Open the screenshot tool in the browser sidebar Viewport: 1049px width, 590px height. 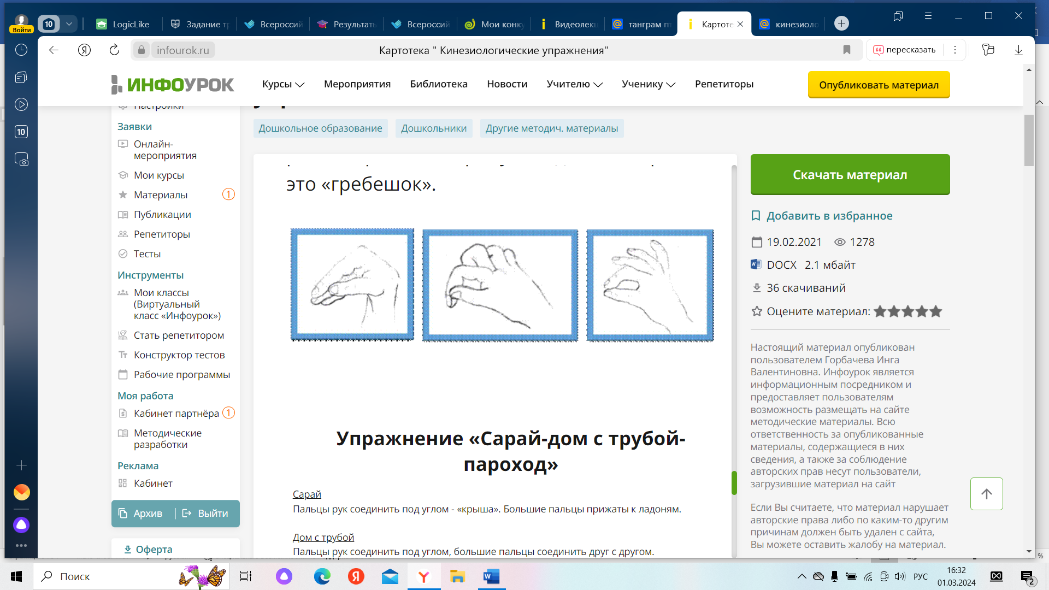(x=21, y=159)
